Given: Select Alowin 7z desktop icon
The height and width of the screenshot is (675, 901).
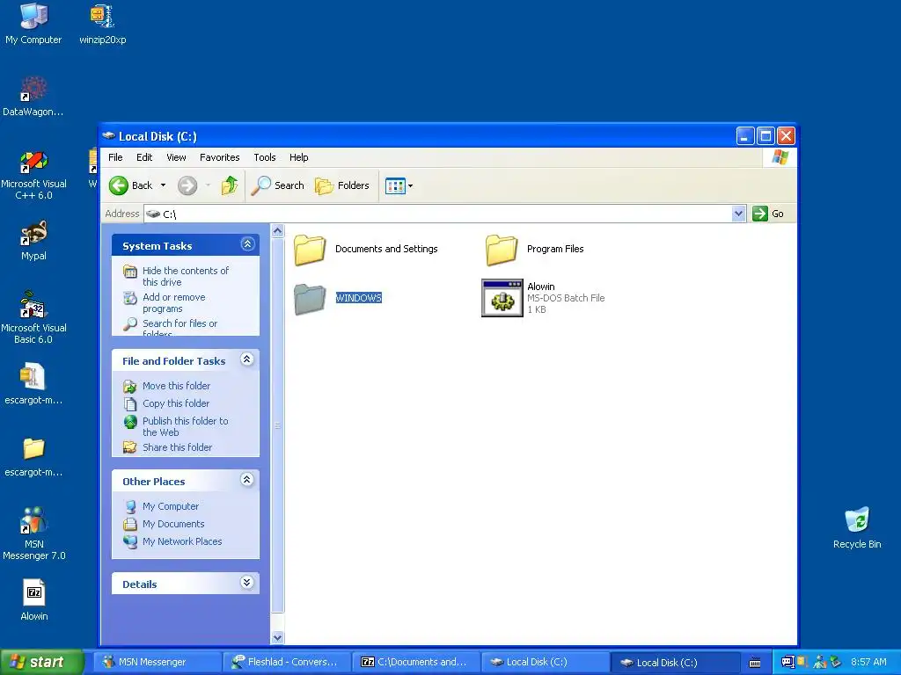Looking at the screenshot, I should [34, 600].
